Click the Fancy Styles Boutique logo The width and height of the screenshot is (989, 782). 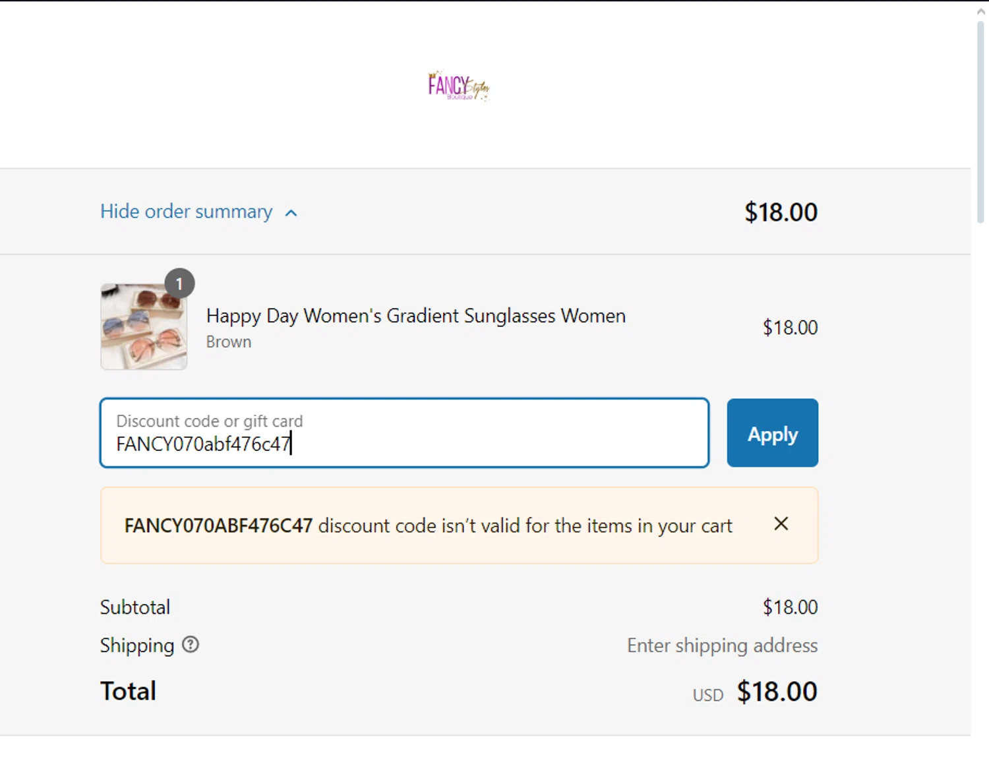(x=458, y=86)
